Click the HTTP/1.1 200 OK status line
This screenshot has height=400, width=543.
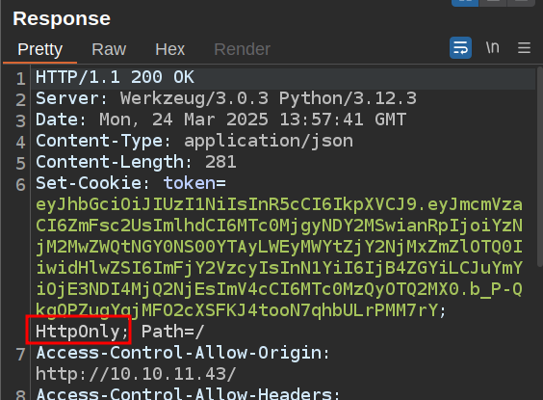click(115, 77)
